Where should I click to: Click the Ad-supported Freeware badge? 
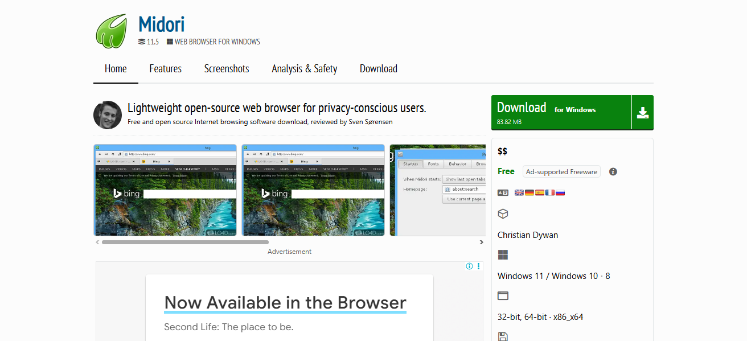point(561,171)
